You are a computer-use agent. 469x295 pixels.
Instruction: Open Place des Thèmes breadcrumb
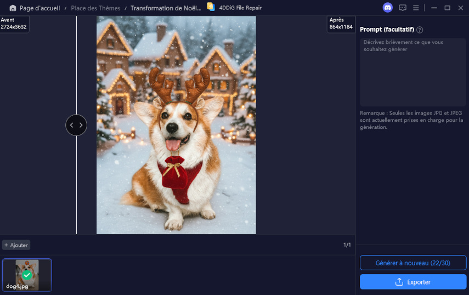pos(95,8)
